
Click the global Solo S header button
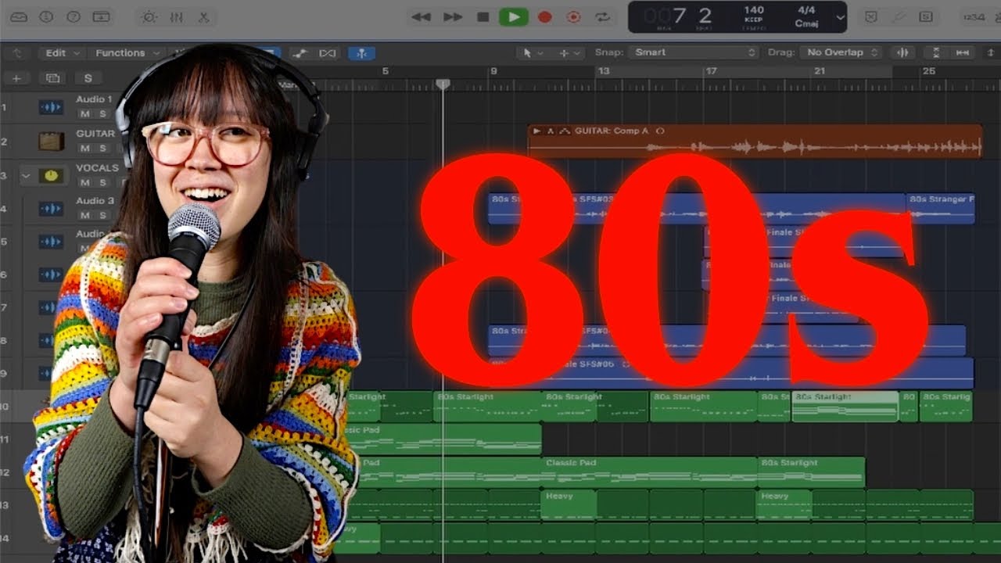pos(88,78)
